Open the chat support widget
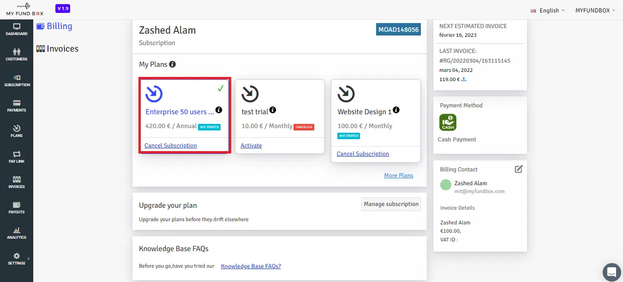The image size is (623, 282). (612, 271)
